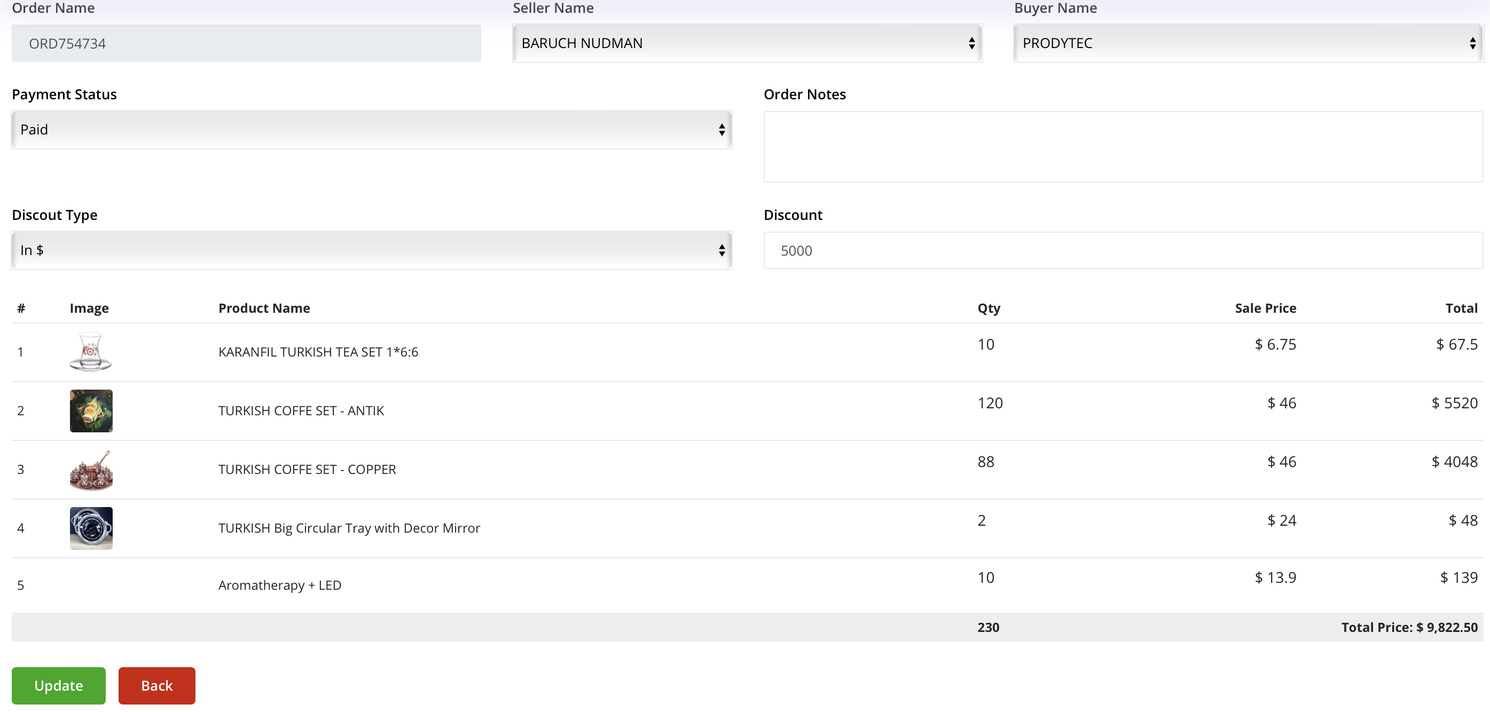1490x712 pixels.
Task: Open the Buyer Name dropdown
Action: [x=1248, y=43]
